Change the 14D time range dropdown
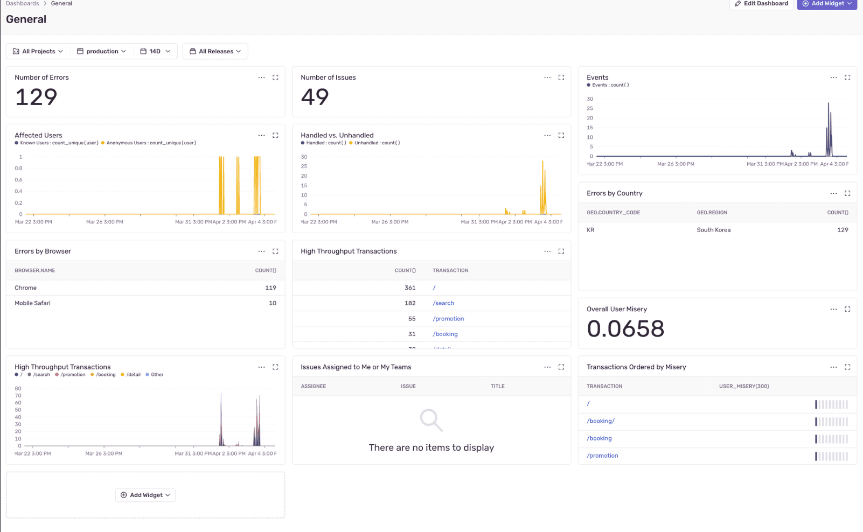The width and height of the screenshot is (863, 532). [x=155, y=52]
